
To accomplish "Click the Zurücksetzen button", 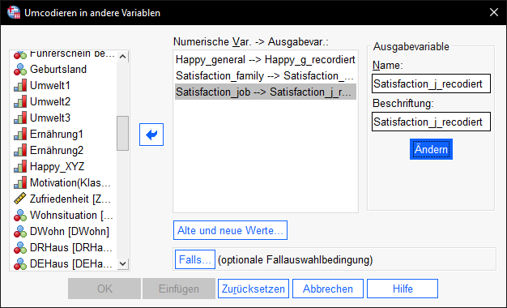I will (x=253, y=289).
